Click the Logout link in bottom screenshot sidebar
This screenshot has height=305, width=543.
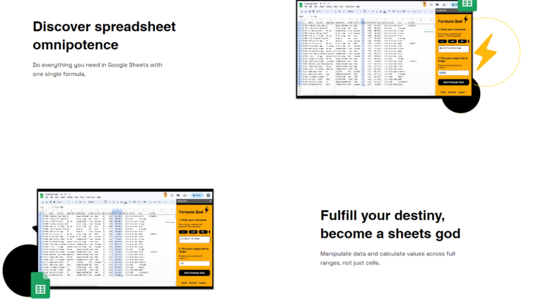[x=202, y=283]
